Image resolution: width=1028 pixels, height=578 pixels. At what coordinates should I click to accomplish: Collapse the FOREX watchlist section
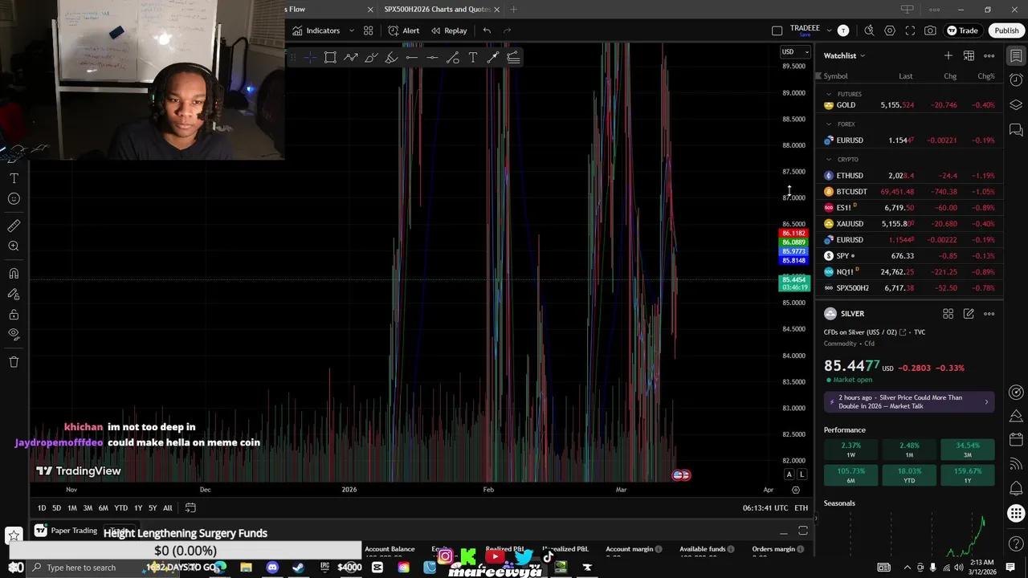point(829,124)
